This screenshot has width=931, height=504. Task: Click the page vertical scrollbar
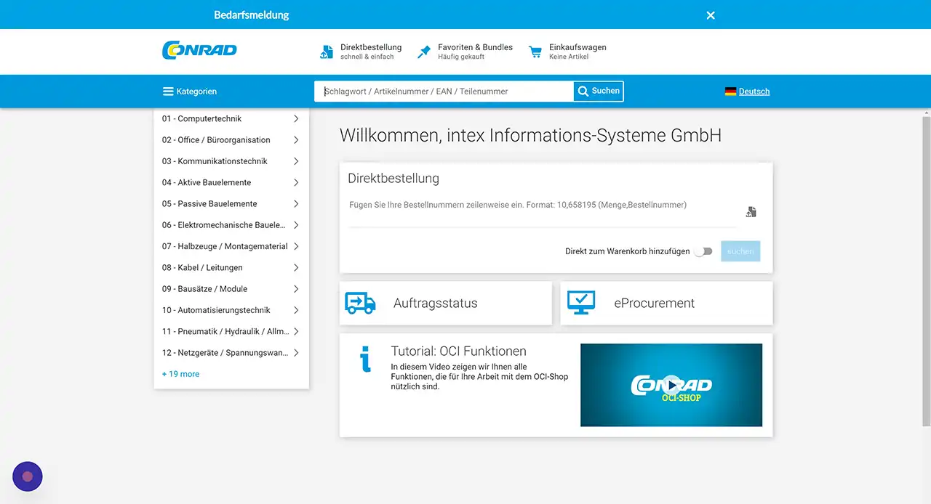926,269
